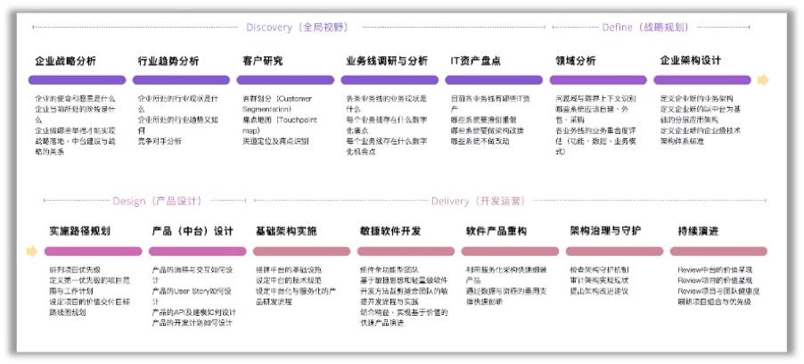Click the line Review项目的价值呈现
This screenshot has height=364, width=804.
click(715, 280)
